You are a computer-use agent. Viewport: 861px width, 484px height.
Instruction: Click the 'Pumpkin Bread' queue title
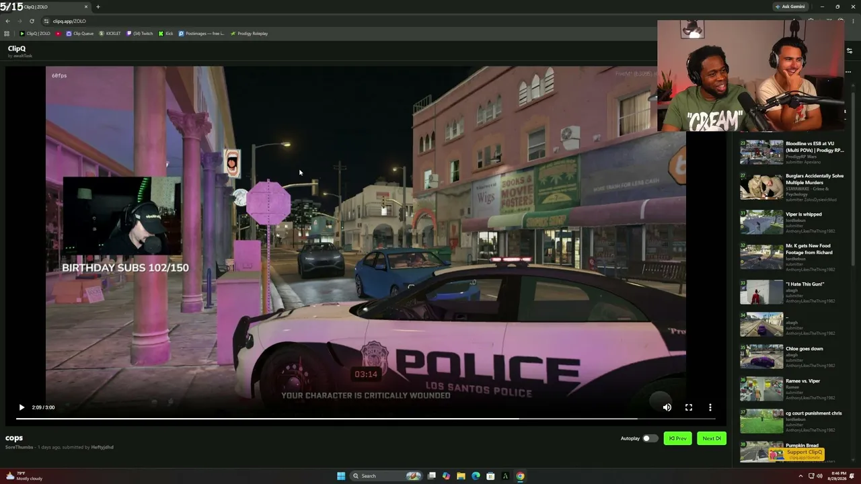point(802,446)
